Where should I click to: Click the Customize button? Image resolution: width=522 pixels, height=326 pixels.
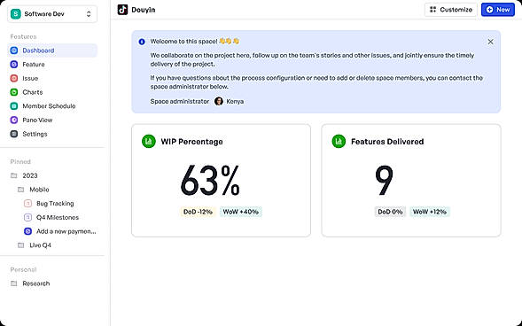click(x=451, y=10)
